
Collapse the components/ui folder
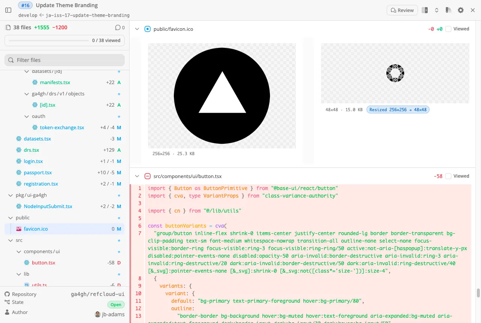click(19, 251)
